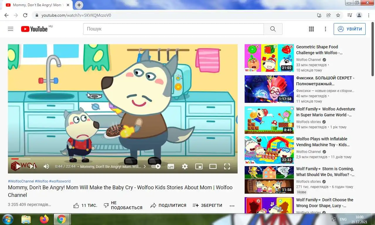Open Wolfoo Adventure in Super Mario title

[x=325, y=112]
